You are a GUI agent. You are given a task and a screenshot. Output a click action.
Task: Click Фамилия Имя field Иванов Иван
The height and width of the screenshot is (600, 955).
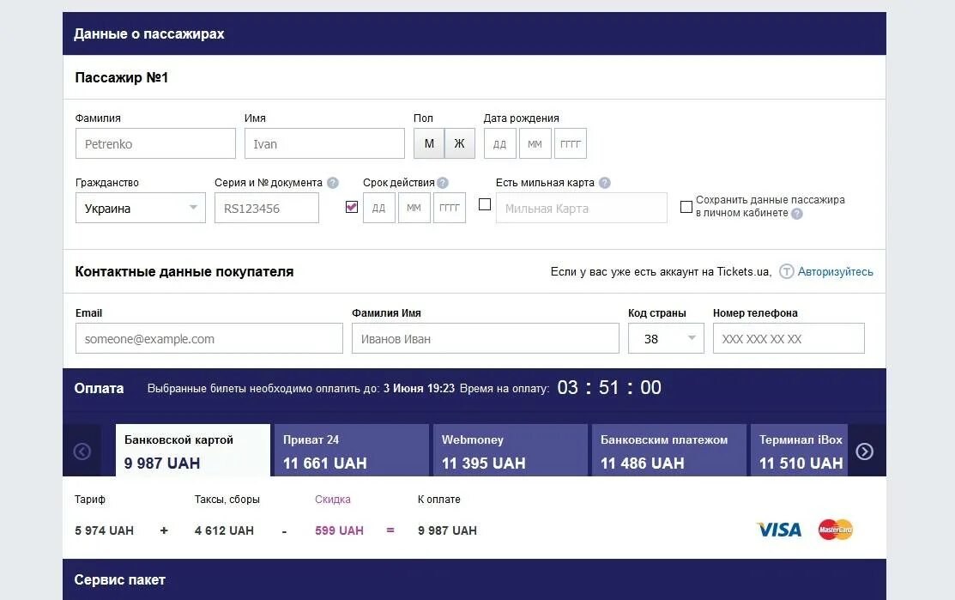tap(486, 339)
